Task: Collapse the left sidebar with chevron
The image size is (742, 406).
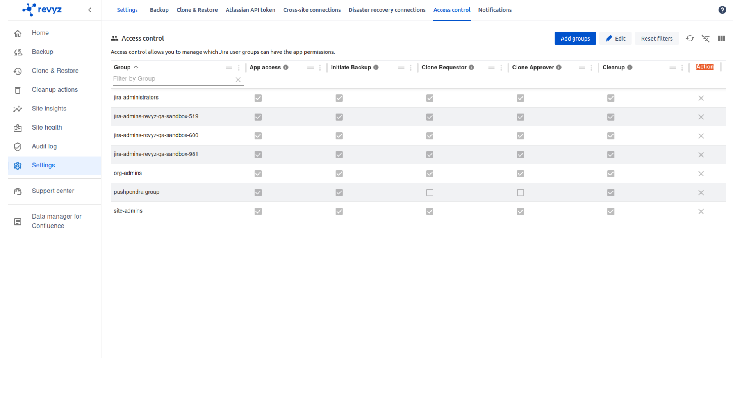Action: click(90, 10)
